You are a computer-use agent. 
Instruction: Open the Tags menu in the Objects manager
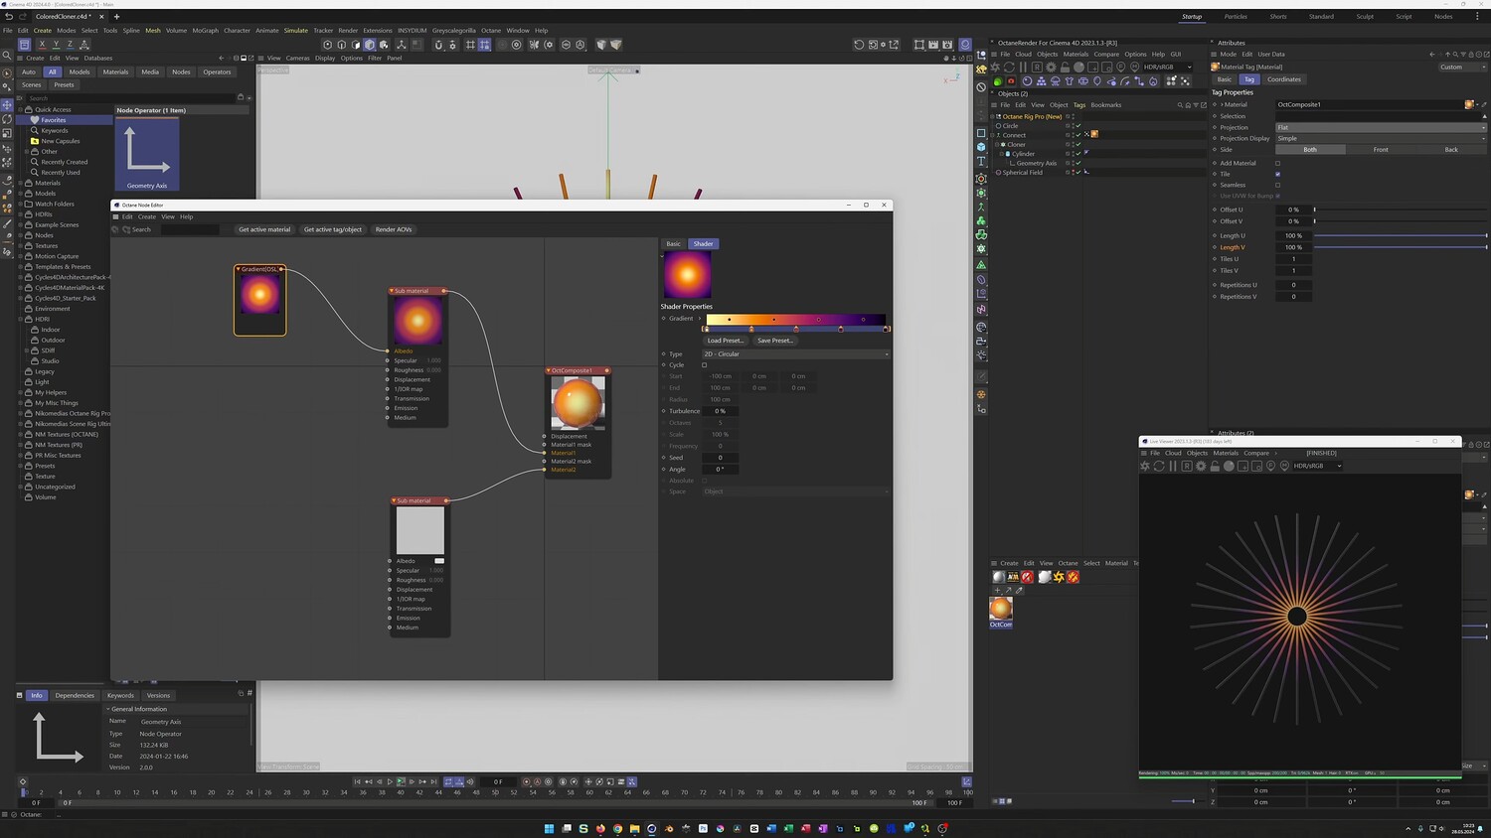(1079, 105)
